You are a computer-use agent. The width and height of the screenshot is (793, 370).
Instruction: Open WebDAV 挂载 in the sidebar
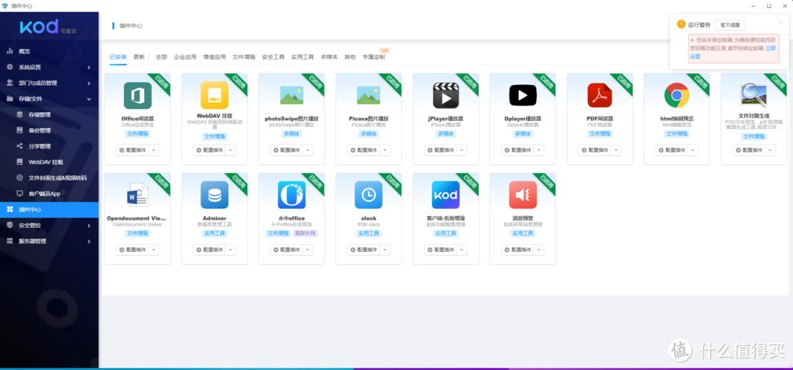pyautogui.click(x=50, y=162)
